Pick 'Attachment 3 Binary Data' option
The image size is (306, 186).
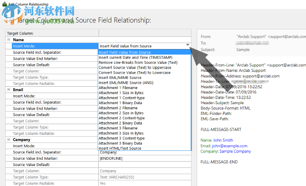click(x=144, y=143)
